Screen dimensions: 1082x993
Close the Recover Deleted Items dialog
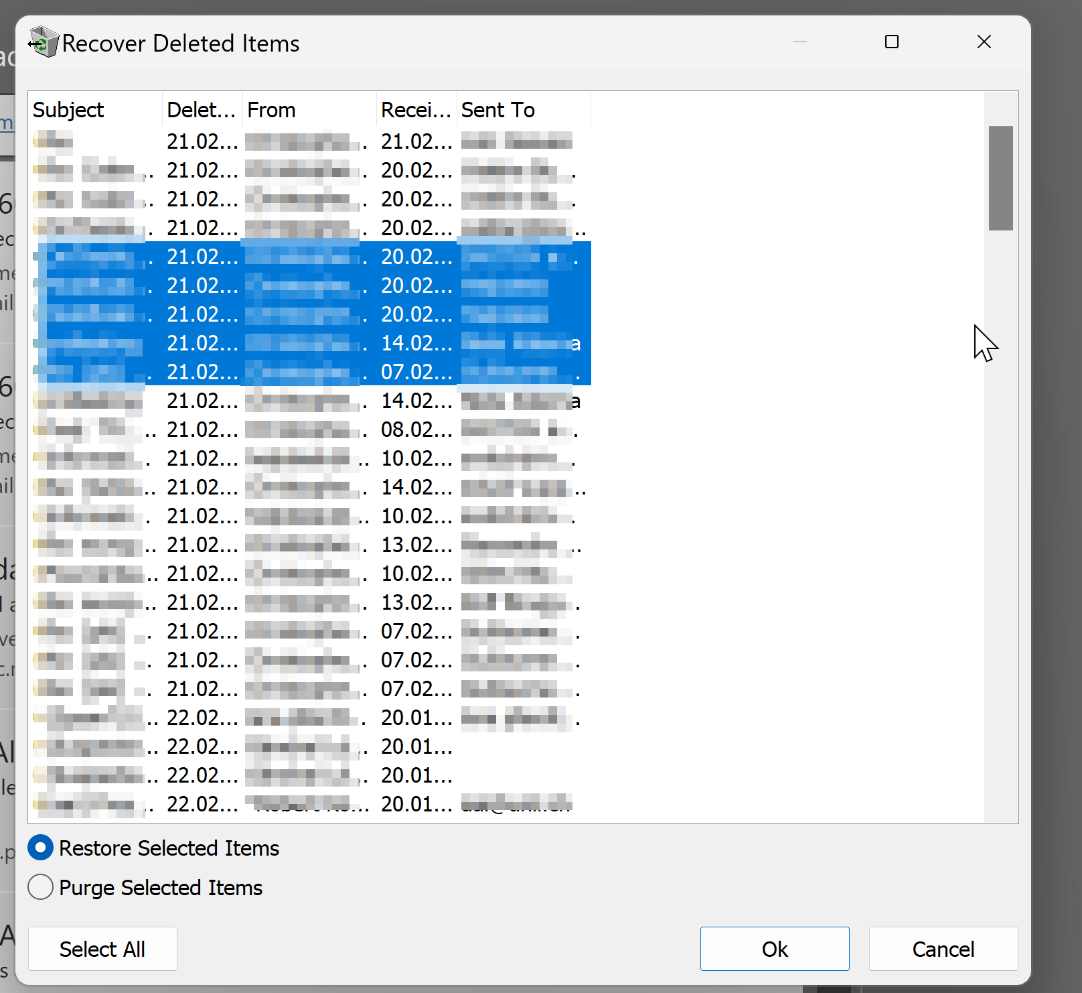pyautogui.click(x=984, y=42)
